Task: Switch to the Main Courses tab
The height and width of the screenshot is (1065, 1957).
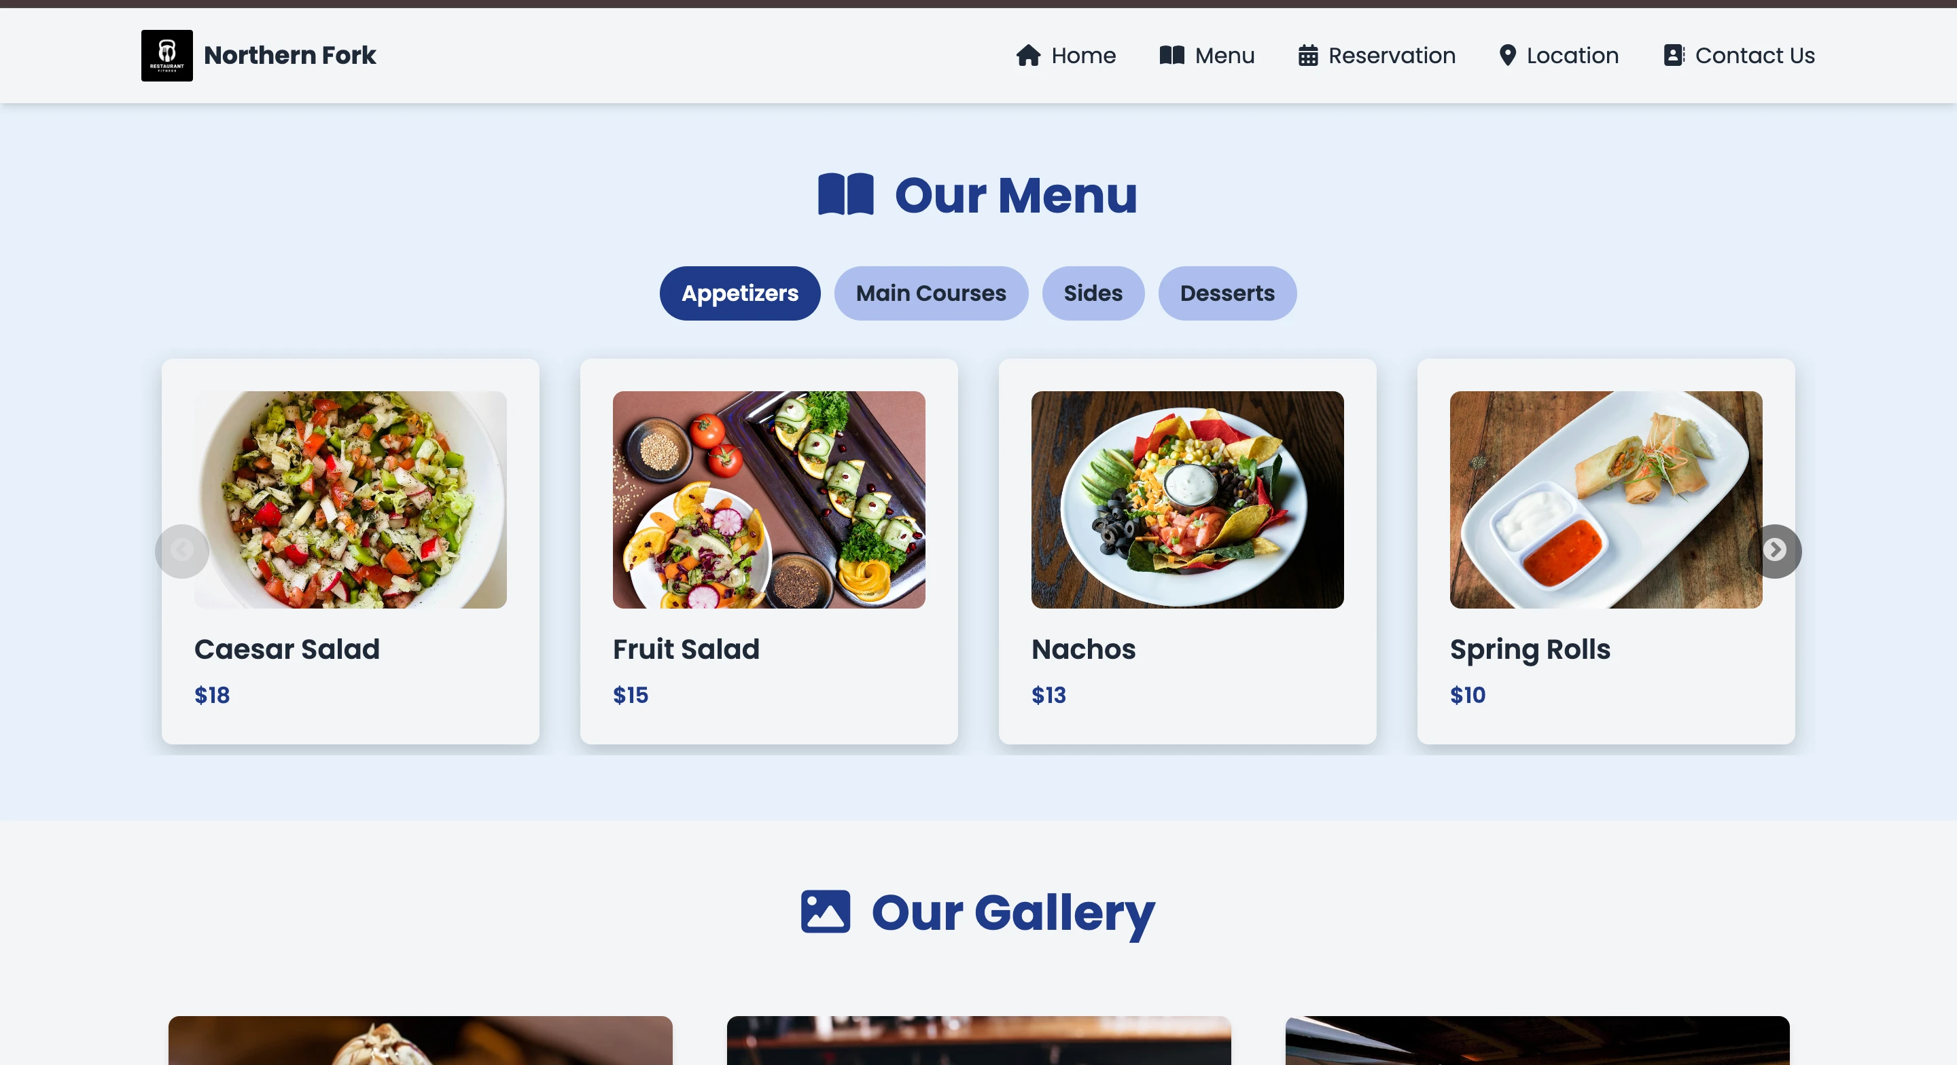Action: (x=931, y=293)
